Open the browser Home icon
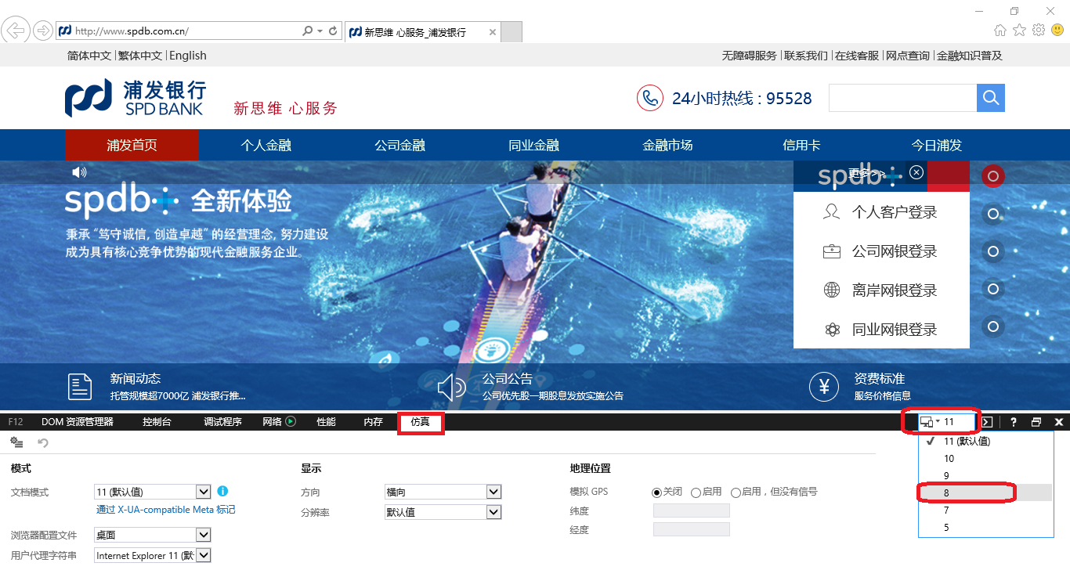 coord(1000,30)
